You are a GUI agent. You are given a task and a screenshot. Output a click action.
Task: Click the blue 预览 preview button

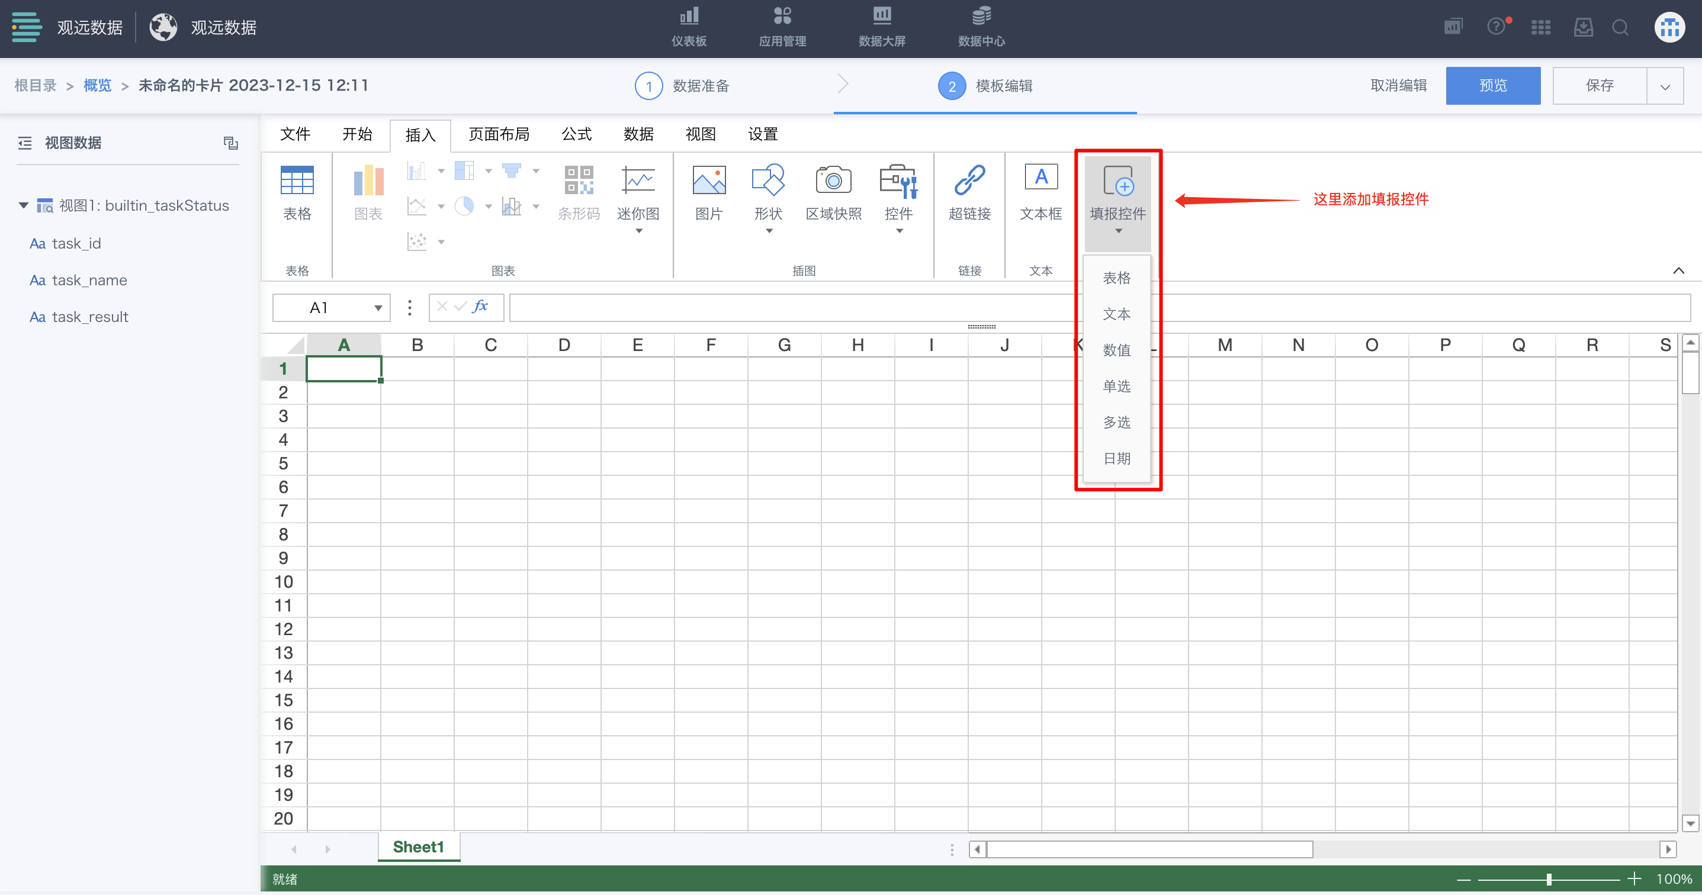coord(1492,86)
